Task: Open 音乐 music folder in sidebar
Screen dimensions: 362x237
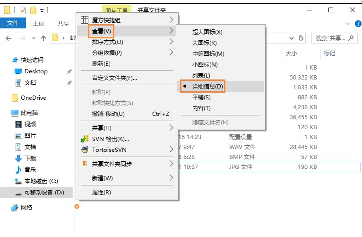Action: click(x=30, y=169)
